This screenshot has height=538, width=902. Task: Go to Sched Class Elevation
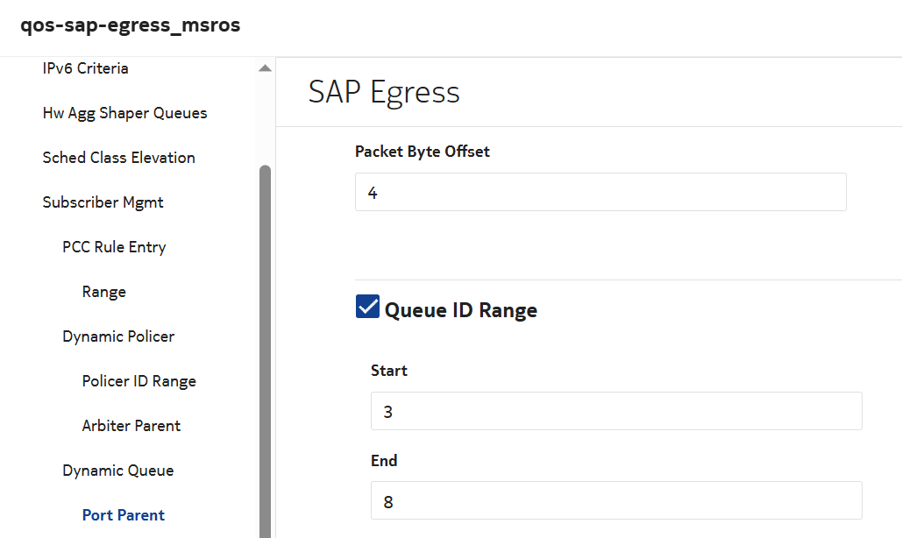click(118, 158)
